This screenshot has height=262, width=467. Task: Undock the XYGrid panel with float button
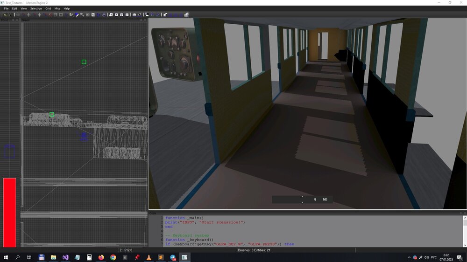point(141,20)
